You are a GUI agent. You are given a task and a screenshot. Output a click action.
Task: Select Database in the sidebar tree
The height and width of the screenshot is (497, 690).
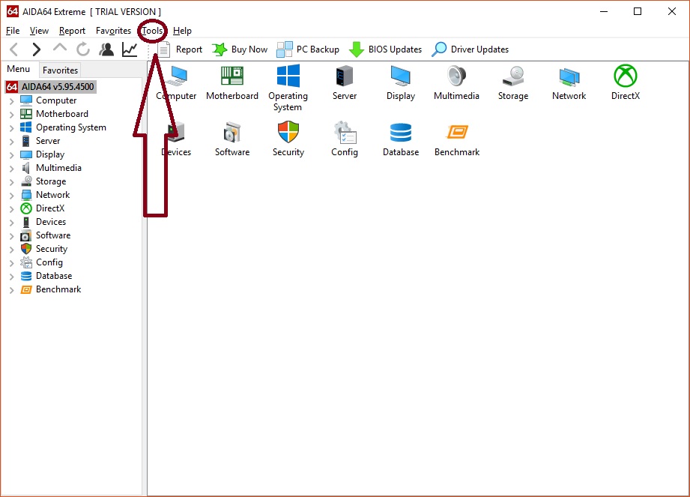pos(54,276)
